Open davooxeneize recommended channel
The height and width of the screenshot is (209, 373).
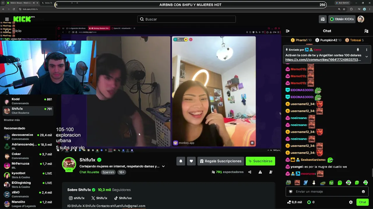pos(28,137)
